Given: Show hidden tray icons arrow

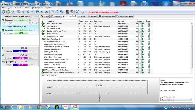Looking at the screenshot, I should click(170, 107).
